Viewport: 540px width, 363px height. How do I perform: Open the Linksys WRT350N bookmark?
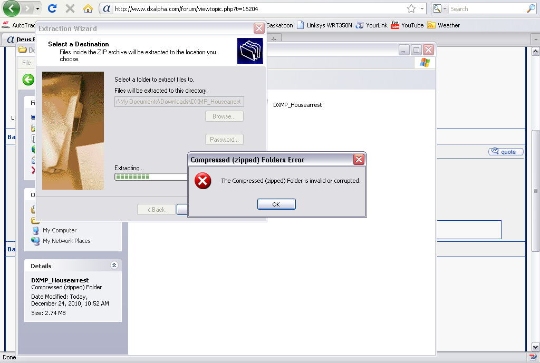[325, 25]
